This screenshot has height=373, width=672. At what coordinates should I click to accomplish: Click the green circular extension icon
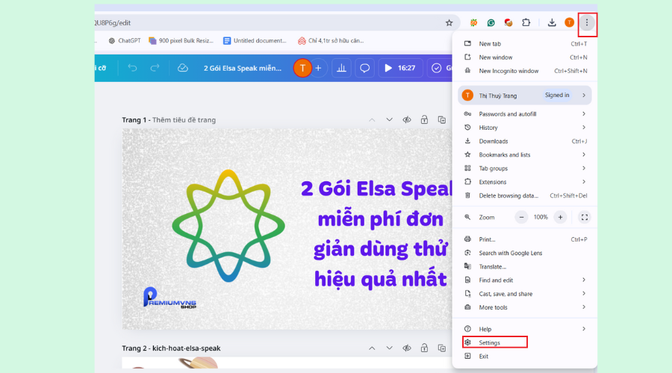tap(491, 22)
